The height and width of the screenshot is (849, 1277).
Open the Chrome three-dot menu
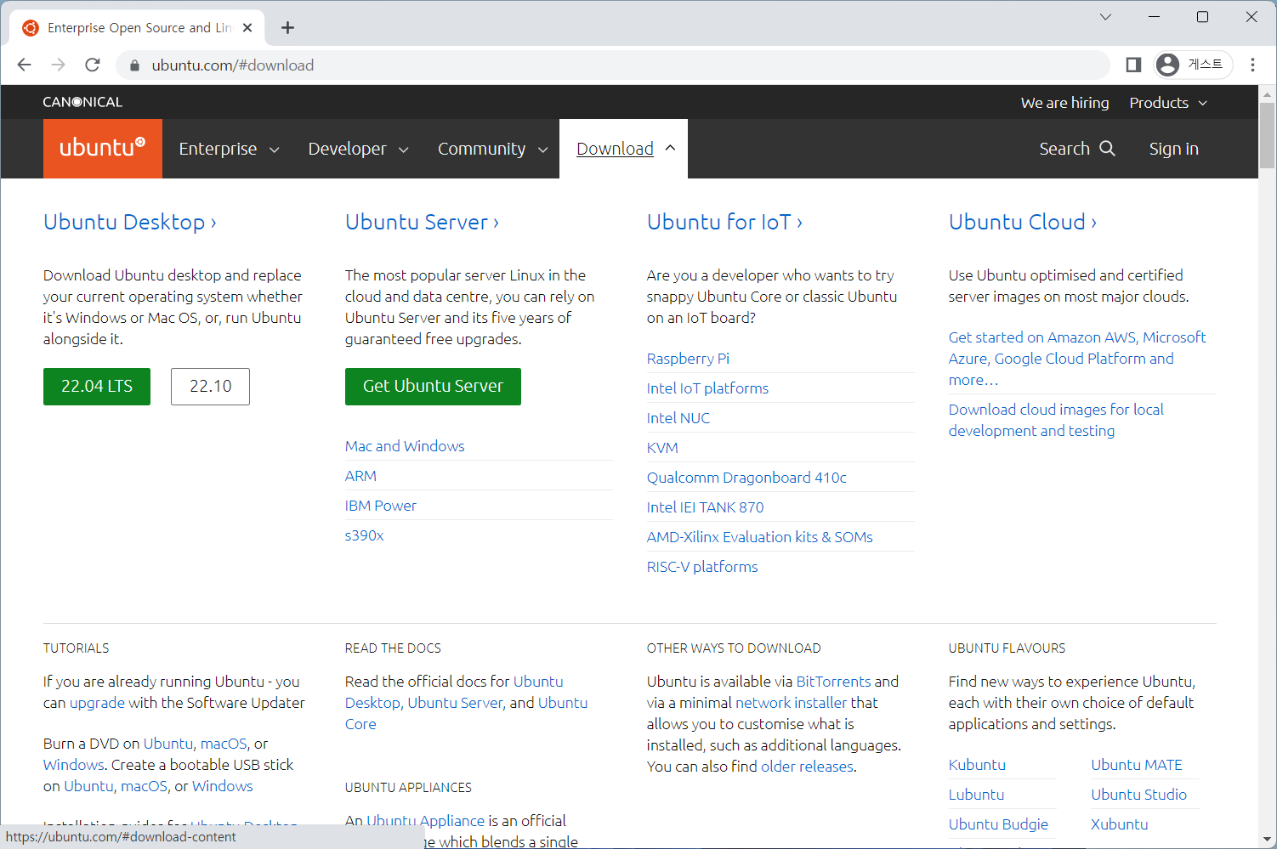tap(1252, 65)
